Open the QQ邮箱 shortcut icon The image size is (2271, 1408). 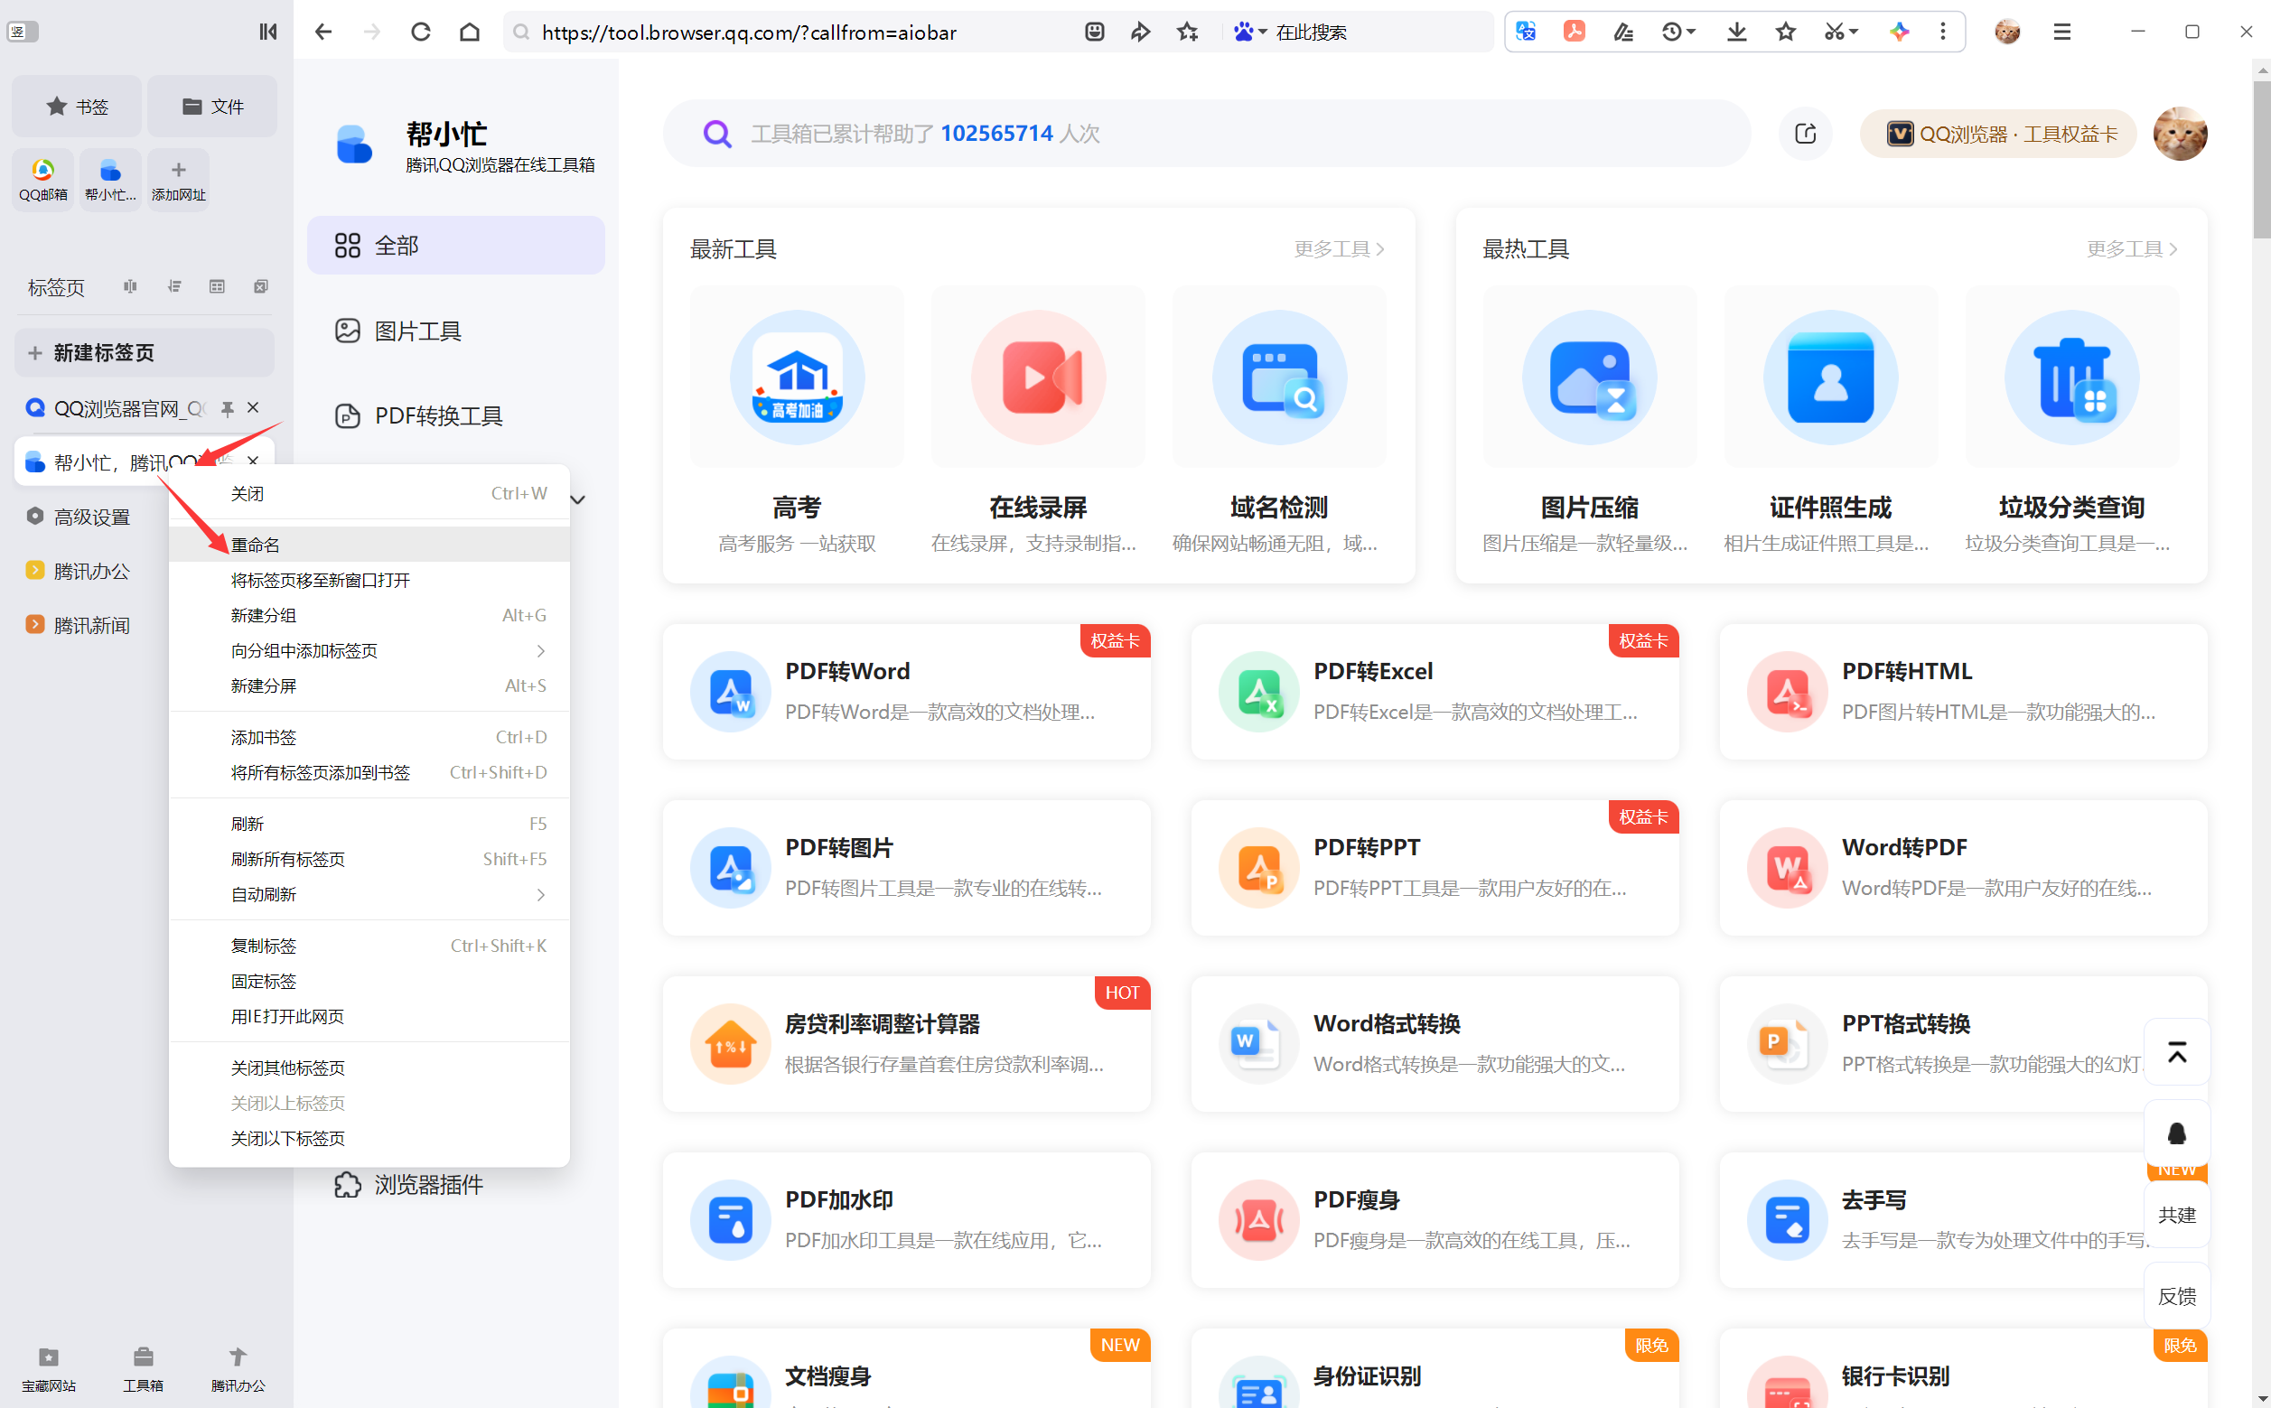pyautogui.click(x=42, y=178)
